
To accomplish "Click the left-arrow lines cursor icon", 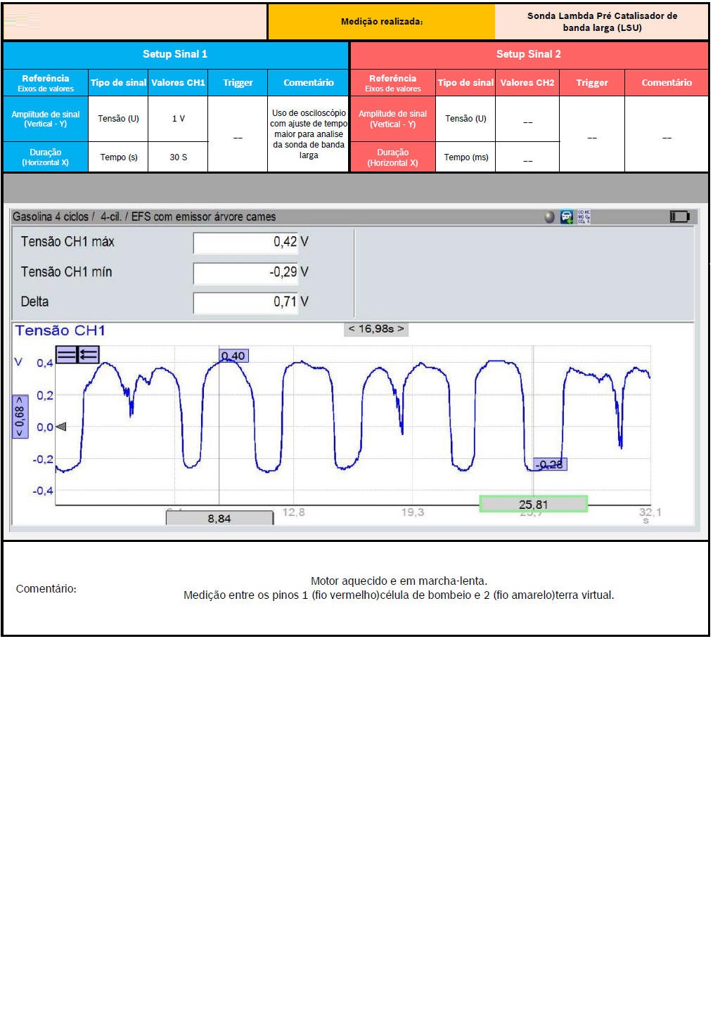I will click(88, 355).
